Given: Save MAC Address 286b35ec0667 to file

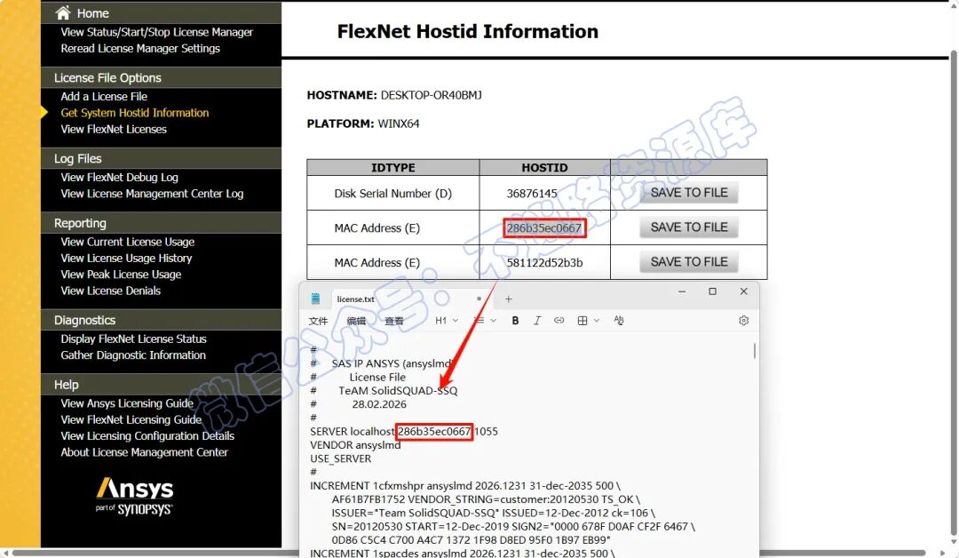Looking at the screenshot, I should point(689,227).
